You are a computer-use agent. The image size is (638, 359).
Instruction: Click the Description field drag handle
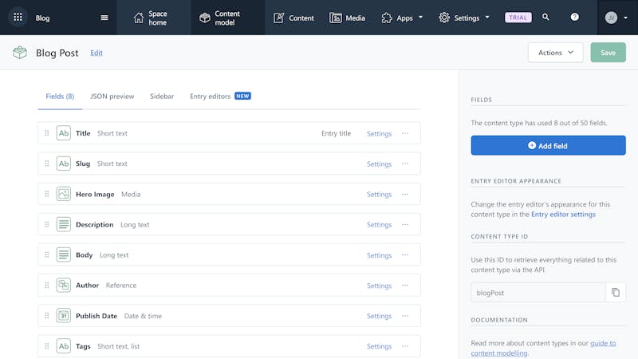pos(47,224)
